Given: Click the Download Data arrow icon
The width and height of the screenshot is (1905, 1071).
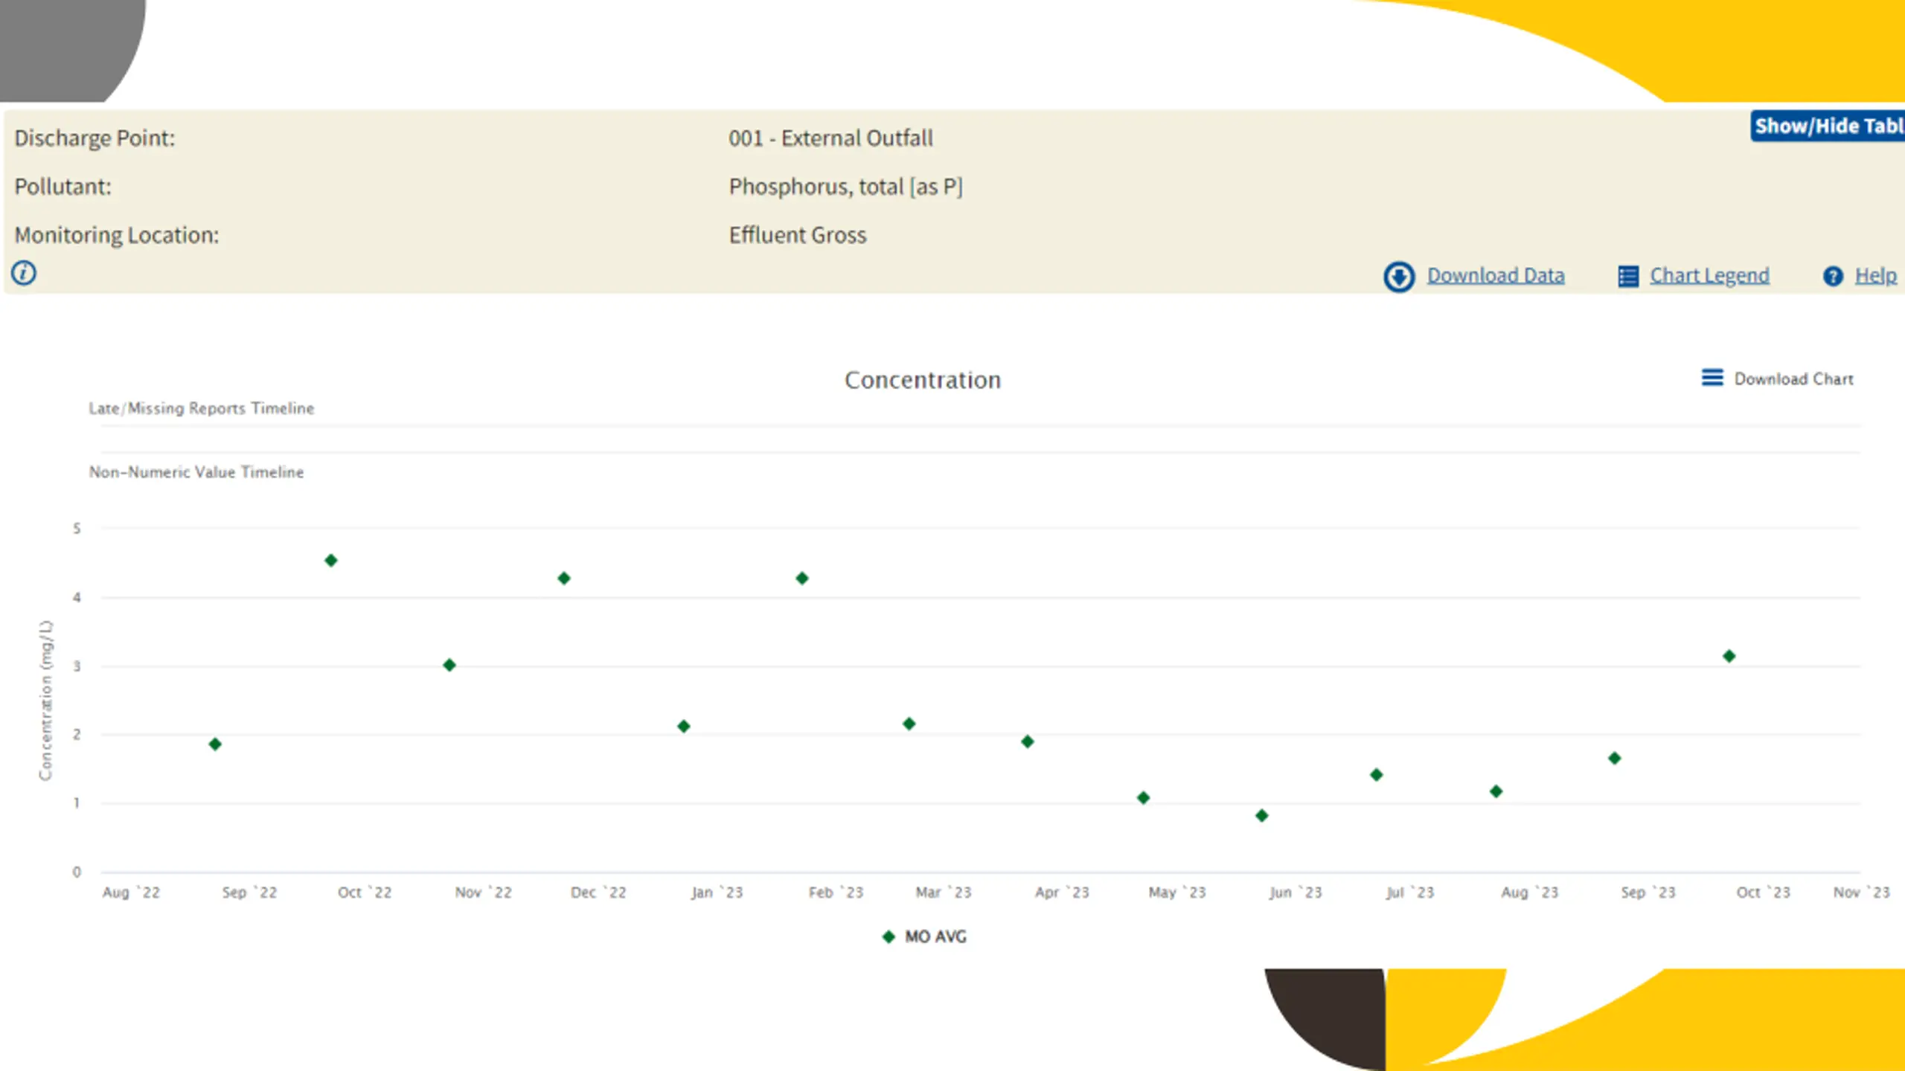Looking at the screenshot, I should point(1399,277).
